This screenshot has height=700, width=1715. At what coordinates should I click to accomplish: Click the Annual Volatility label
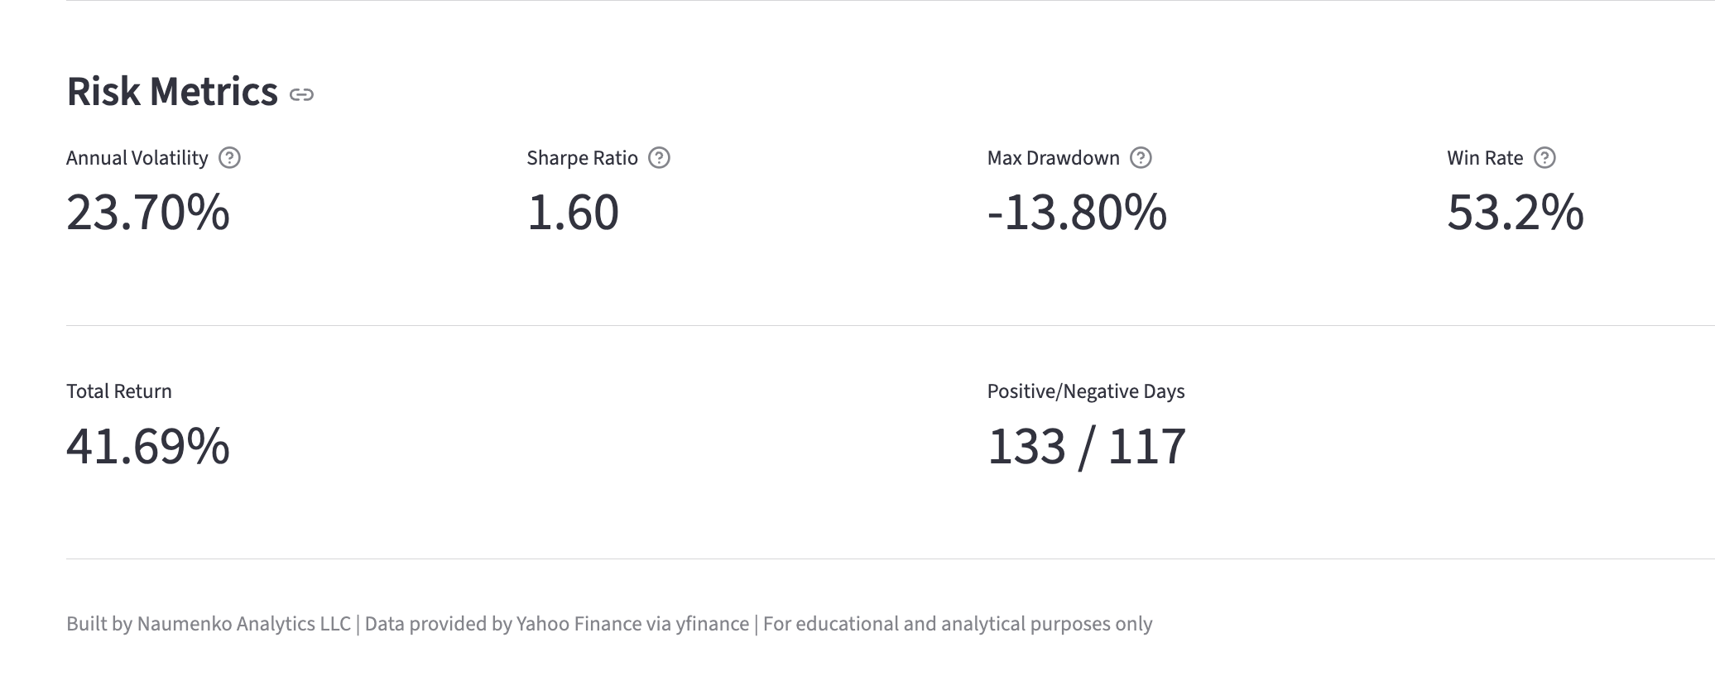tap(137, 158)
